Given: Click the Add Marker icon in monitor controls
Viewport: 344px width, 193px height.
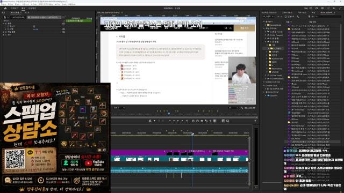Looking at the screenshot, I should tap(150, 121).
